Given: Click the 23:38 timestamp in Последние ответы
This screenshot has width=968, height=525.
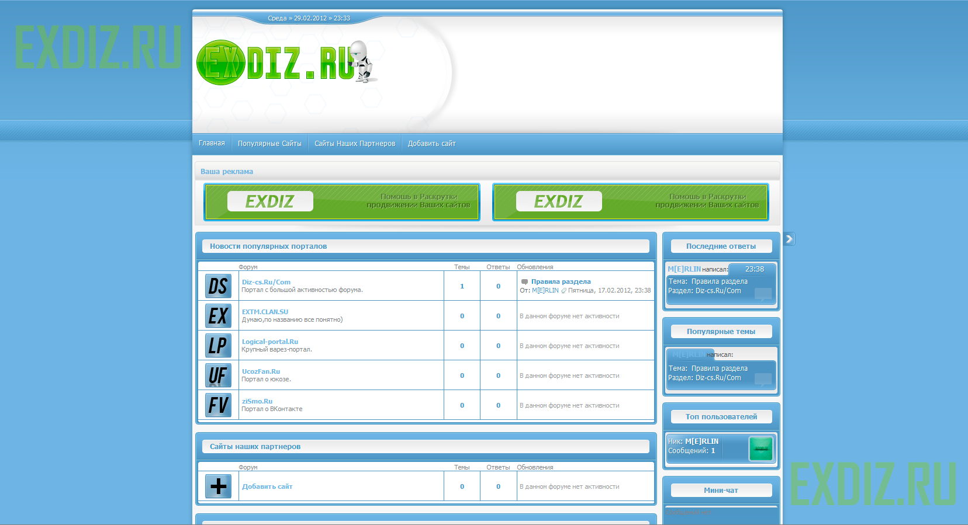Looking at the screenshot, I should 755,269.
